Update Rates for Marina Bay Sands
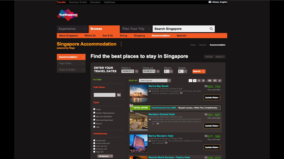 tap(212, 97)
